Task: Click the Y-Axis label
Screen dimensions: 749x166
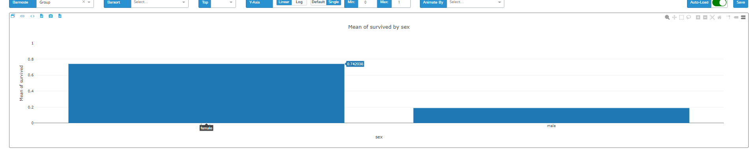Action: click(x=259, y=3)
